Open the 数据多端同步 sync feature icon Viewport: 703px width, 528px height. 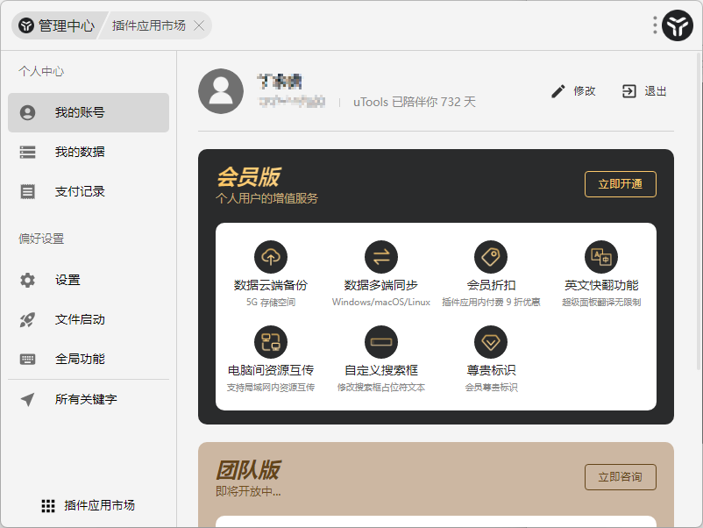pyautogui.click(x=380, y=257)
